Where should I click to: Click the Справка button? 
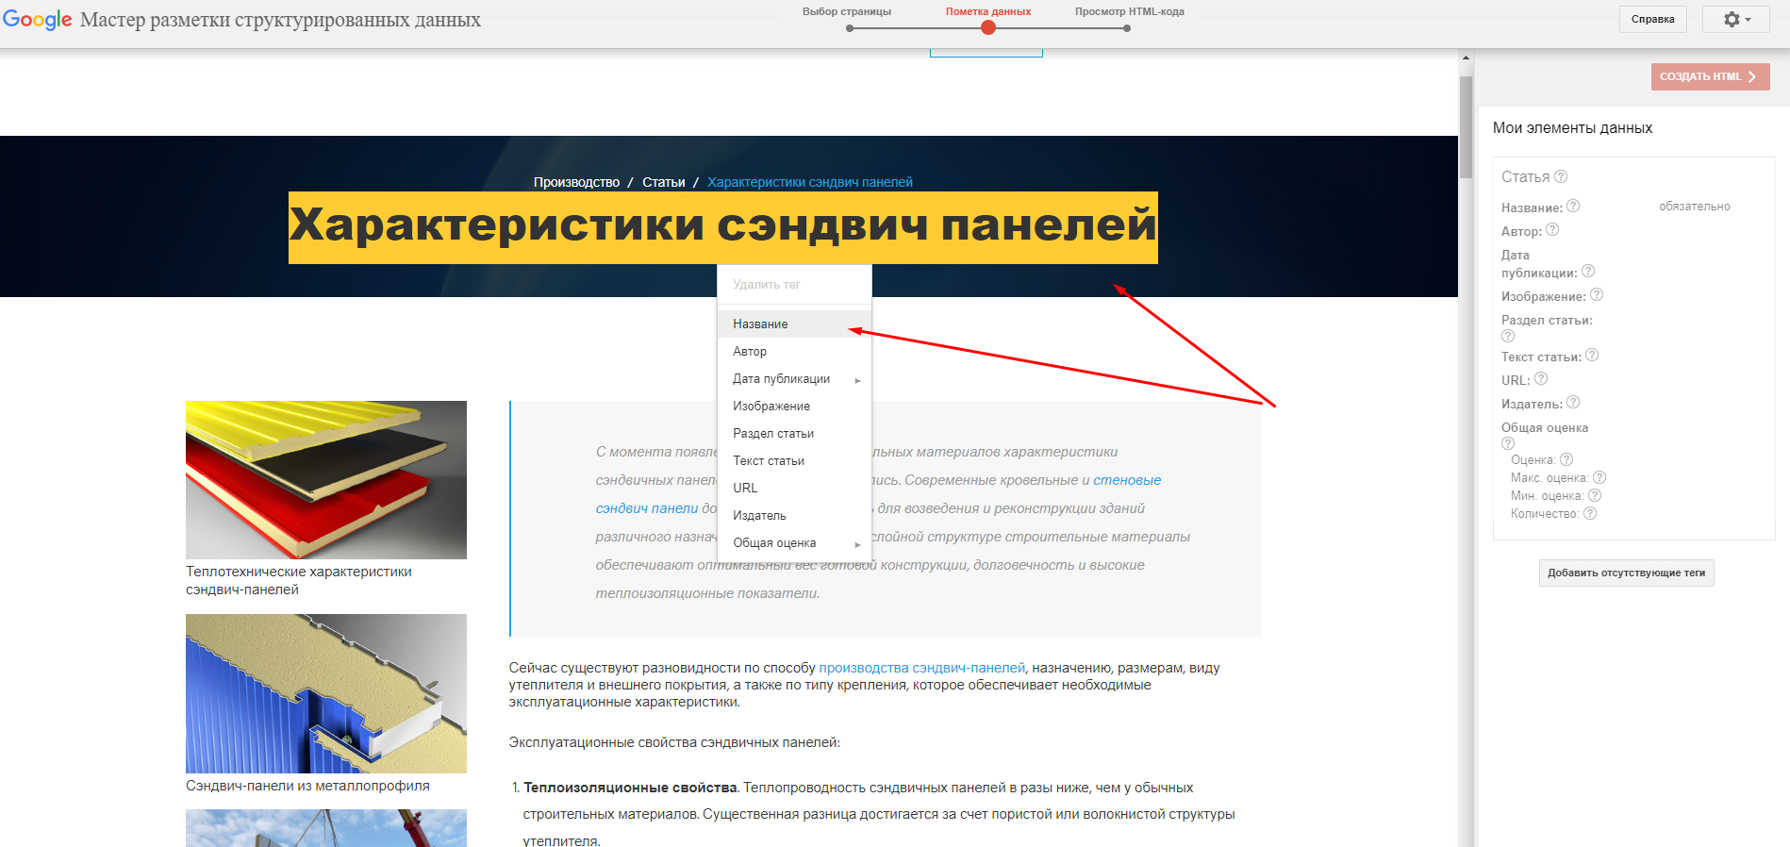pos(1652,19)
